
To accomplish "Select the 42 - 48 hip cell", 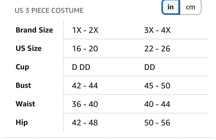I will (85, 122).
